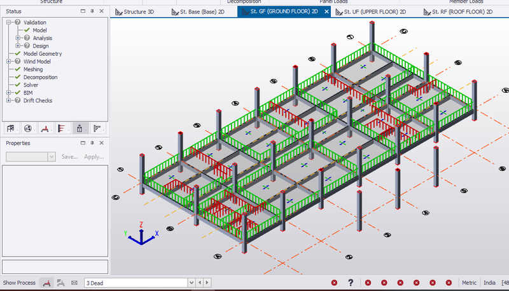Expand the Drift Checks tree node

pos(9,100)
